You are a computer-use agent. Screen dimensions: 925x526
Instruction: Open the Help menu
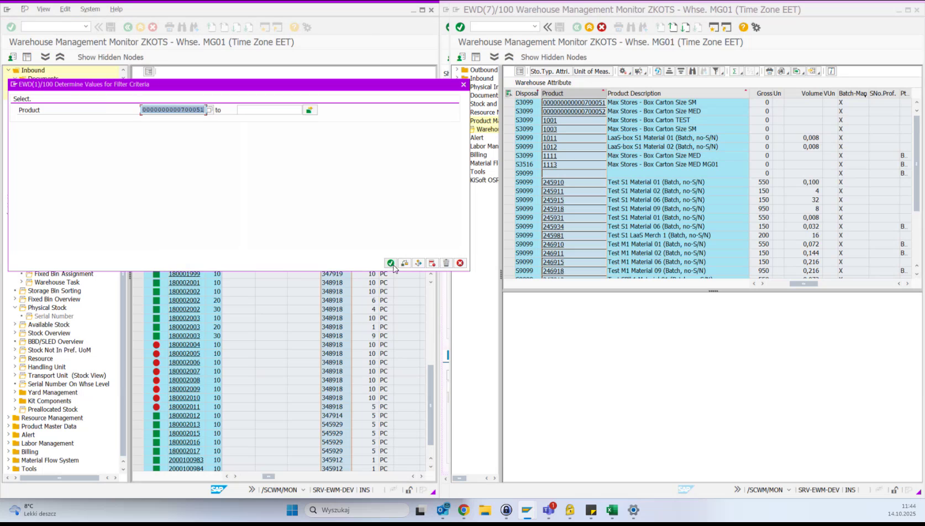pos(116,9)
